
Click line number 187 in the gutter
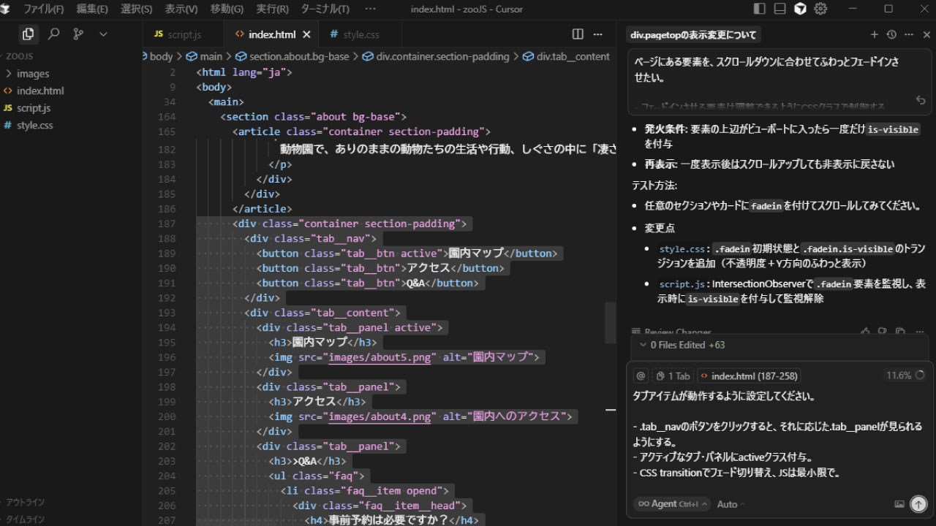(x=167, y=224)
